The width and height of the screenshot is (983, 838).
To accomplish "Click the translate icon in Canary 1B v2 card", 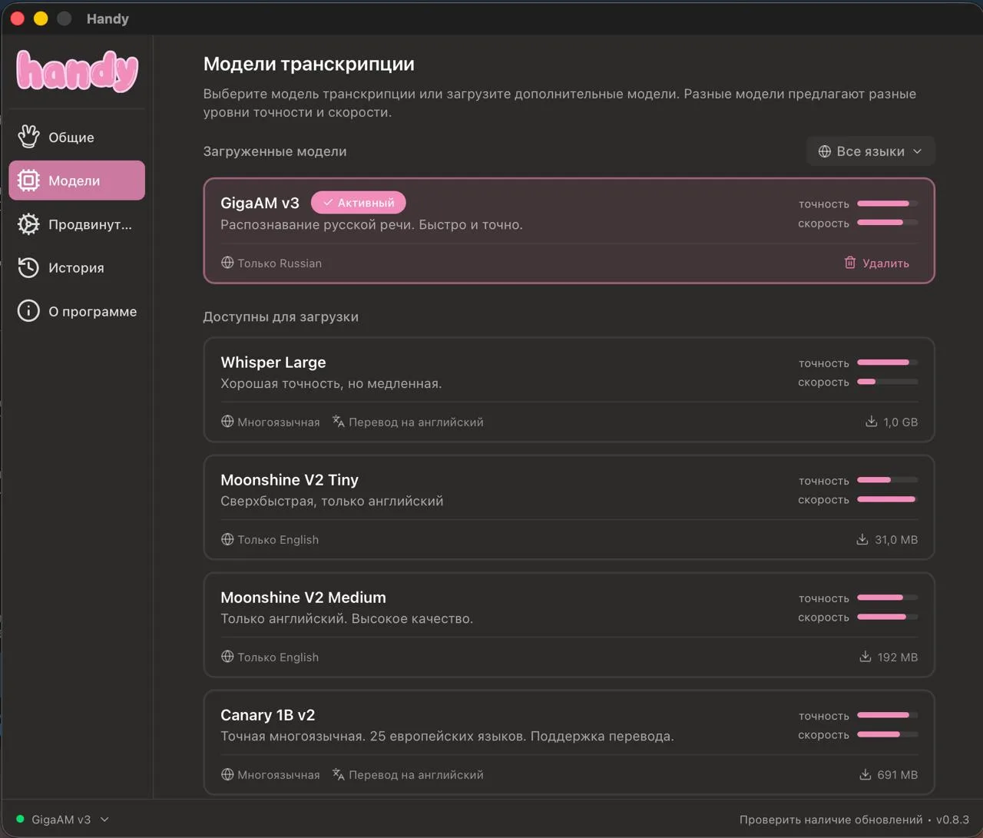I will coord(339,774).
